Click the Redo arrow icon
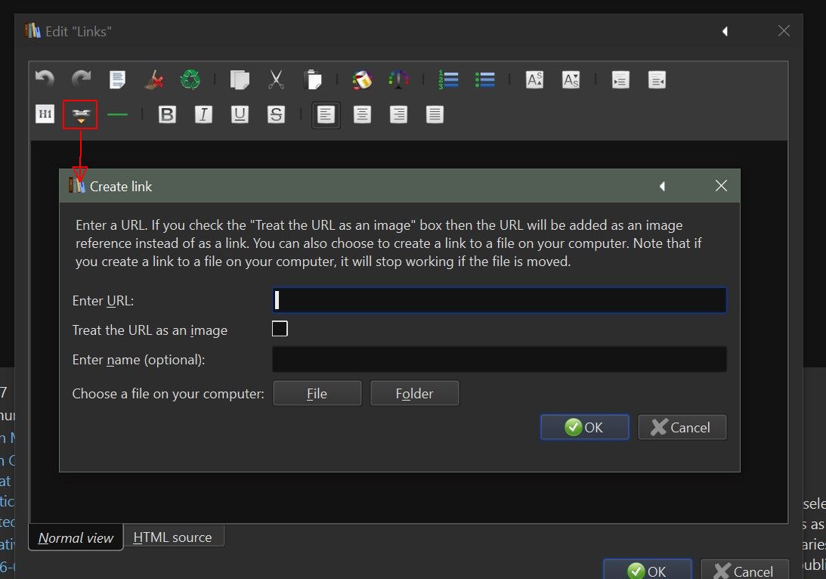This screenshot has width=826, height=579. [x=81, y=79]
